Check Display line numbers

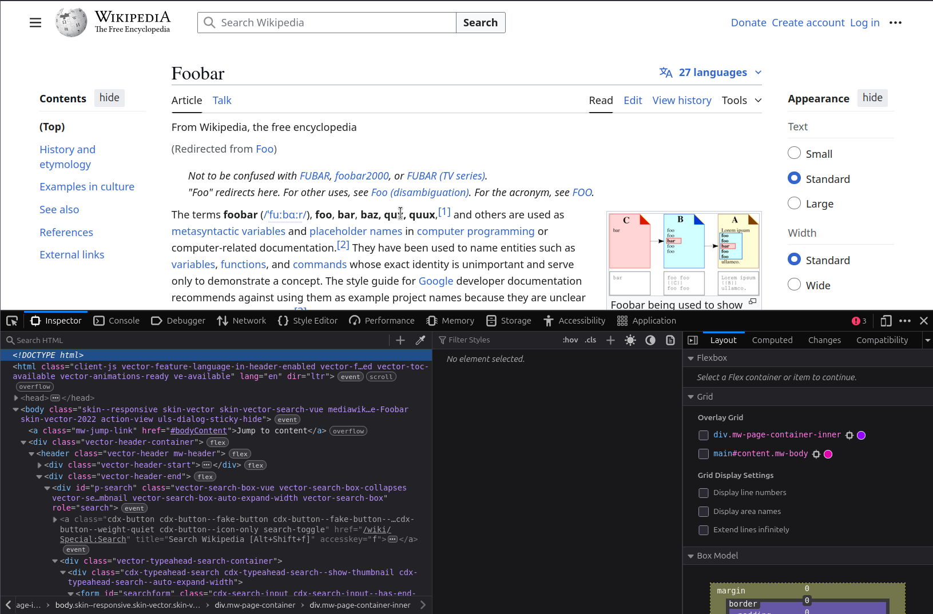pyautogui.click(x=704, y=493)
